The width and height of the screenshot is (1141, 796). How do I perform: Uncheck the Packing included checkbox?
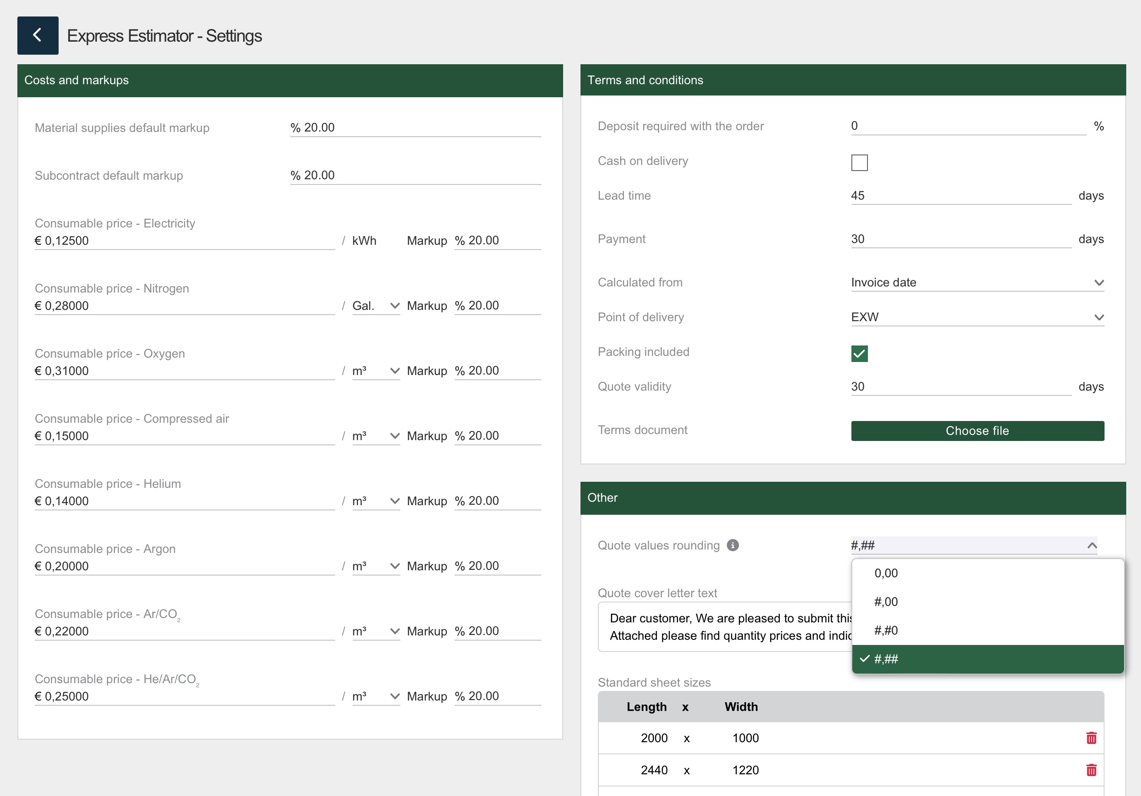859,354
